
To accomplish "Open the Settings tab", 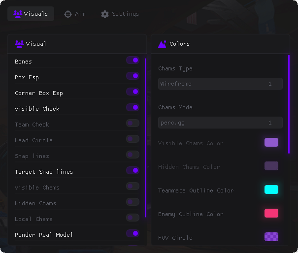I will click(x=120, y=14).
